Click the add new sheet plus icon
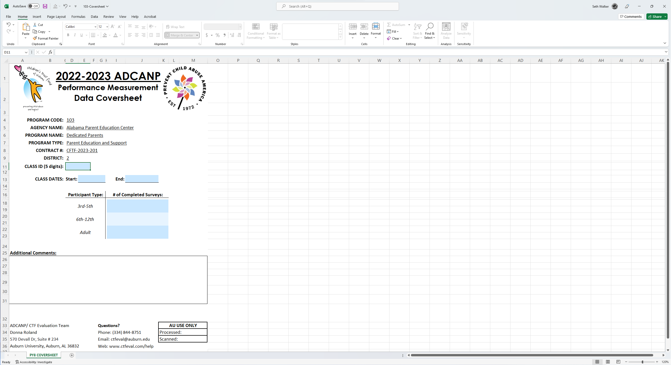671x365 pixels. point(72,355)
